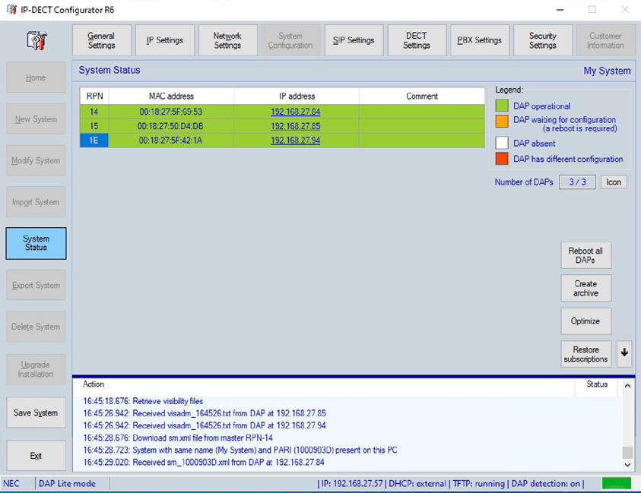
Task: Open the SIP Settings tab
Action: click(x=354, y=40)
